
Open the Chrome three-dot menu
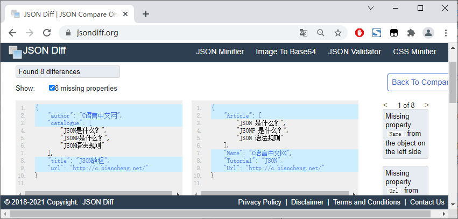pyautogui.click(x=446, y=33)
